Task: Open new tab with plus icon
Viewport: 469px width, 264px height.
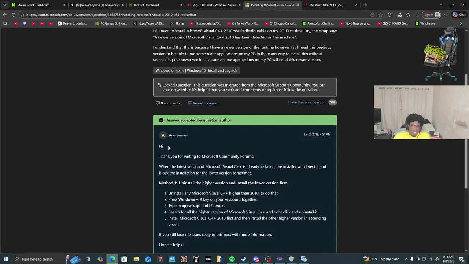Action: 365,5
